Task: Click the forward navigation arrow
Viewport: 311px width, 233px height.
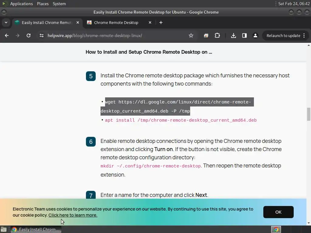Action: pos(18,35)
